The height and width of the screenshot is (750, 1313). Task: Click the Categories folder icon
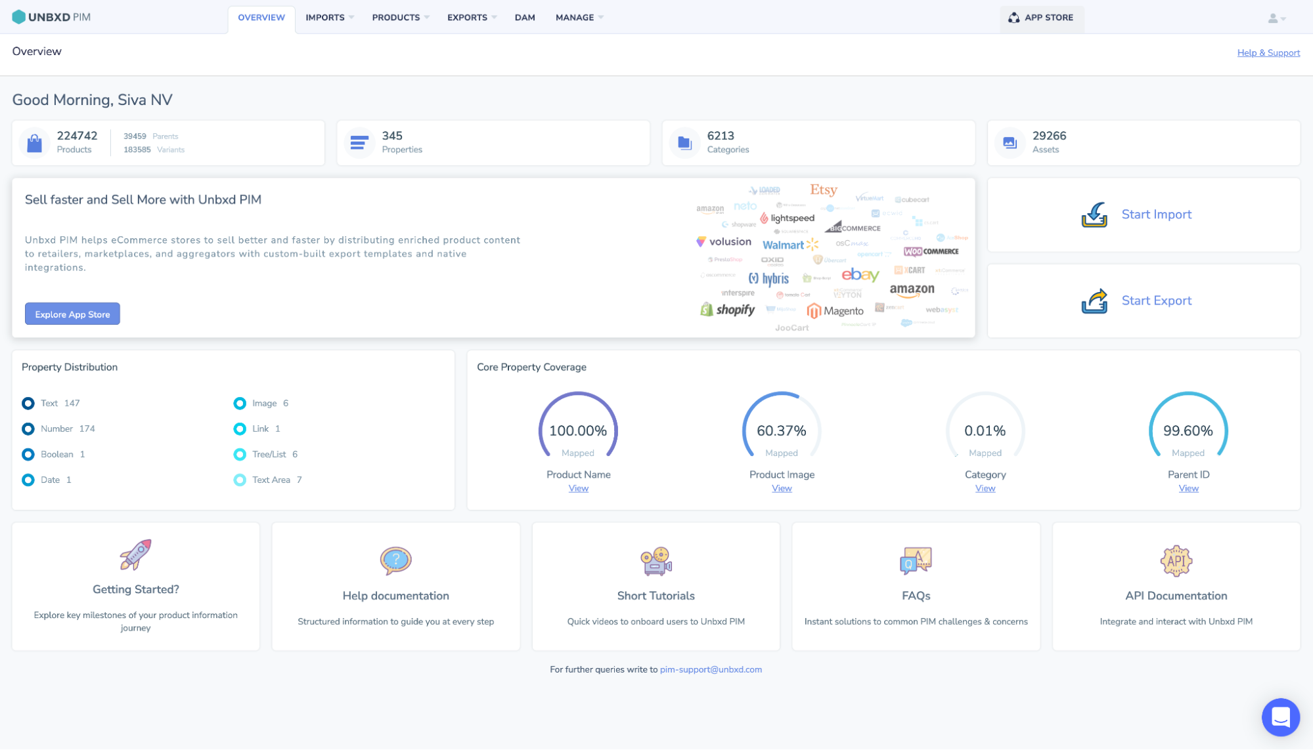tap(684, 142)
